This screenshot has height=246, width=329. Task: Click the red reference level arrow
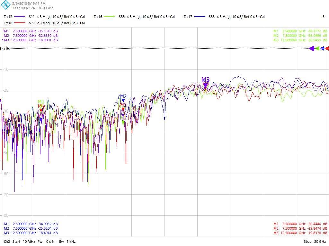coord(327,49)
